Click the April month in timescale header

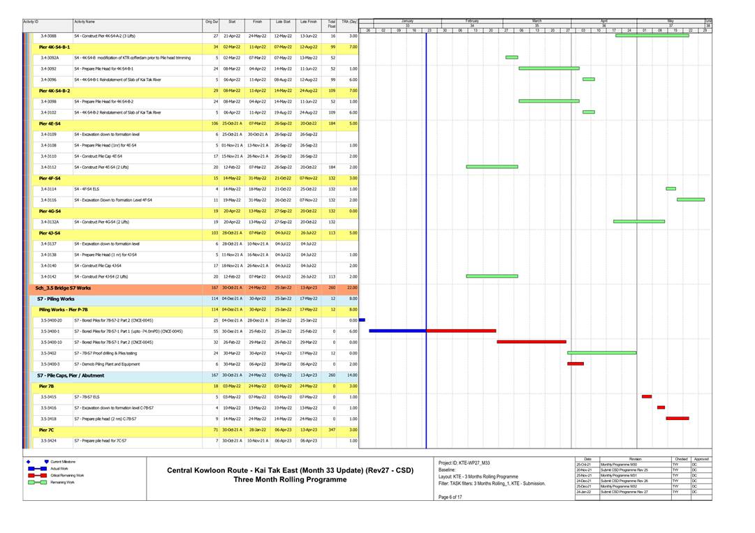tap(604, 21)
